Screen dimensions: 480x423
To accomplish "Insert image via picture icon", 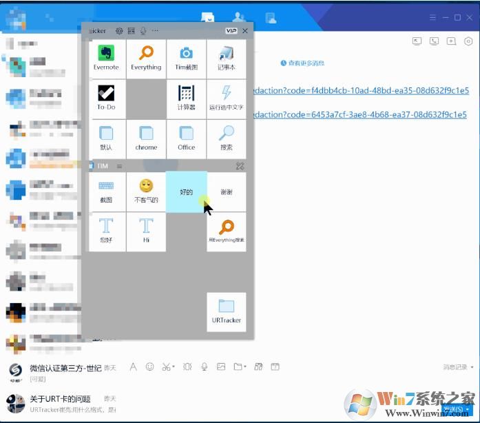I will pyautogui.click(x=221, y=367).
